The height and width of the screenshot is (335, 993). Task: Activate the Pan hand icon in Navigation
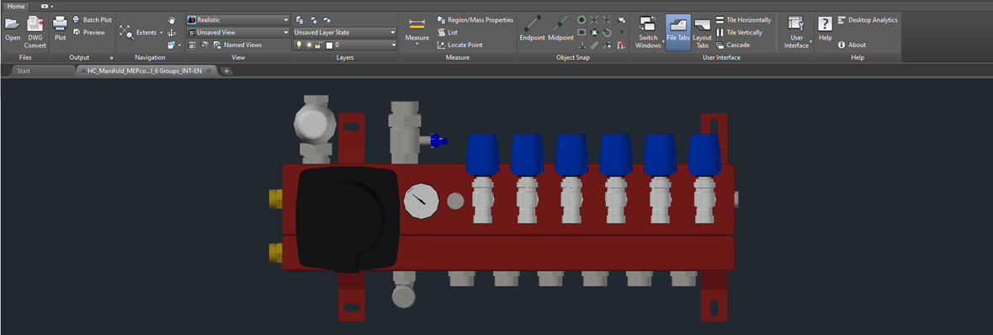coord(171,20)
